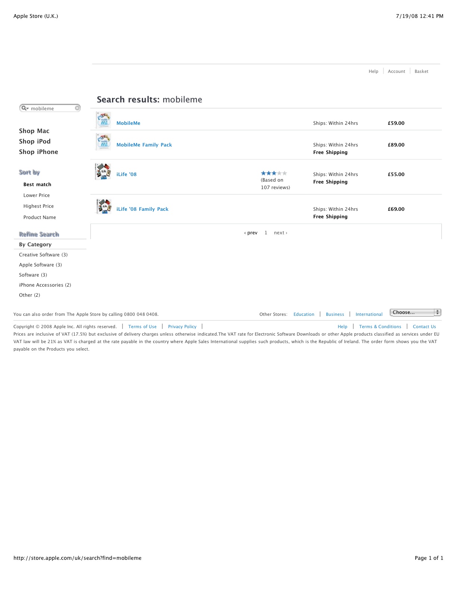Viewport: 457px width, 592px height.
Task: Click the £89.00 price
Action: pyautogui.click(x=396, y=145)
